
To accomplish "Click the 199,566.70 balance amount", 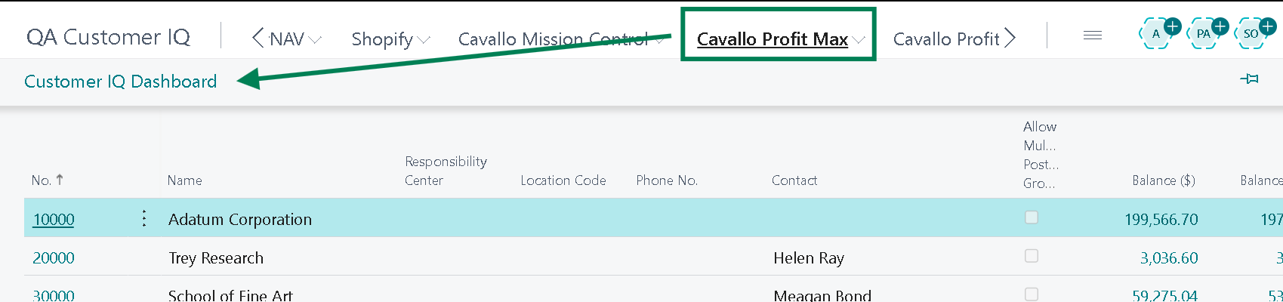I will tap(1161, 220).
